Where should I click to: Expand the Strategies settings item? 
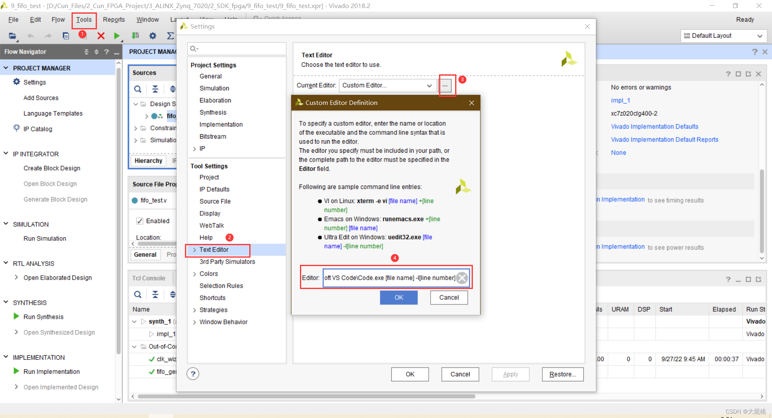pyautogui.click(x=195, y=310)
